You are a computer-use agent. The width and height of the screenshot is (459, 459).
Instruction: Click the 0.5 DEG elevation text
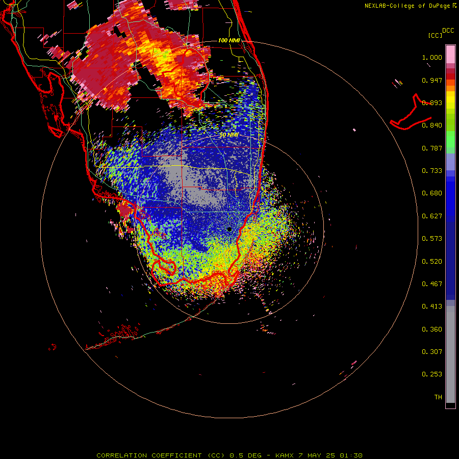click(245, 455)
